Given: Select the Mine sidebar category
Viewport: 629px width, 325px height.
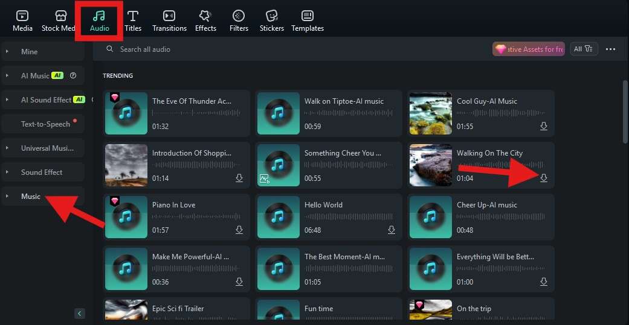Looking at the screenshot, I should pyautogui.click(x=43, y=52).
